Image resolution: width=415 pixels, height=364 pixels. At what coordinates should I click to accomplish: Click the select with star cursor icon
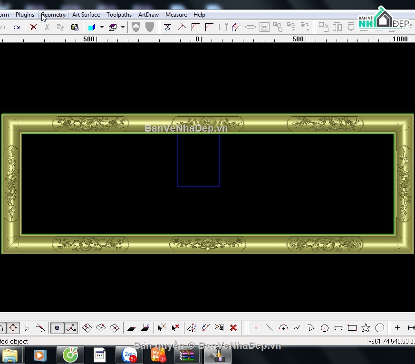coord(162,328)
